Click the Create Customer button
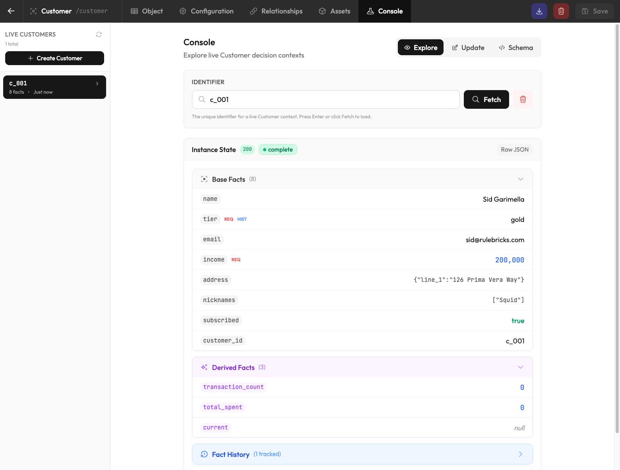620x470 pixels. [54, 58]
